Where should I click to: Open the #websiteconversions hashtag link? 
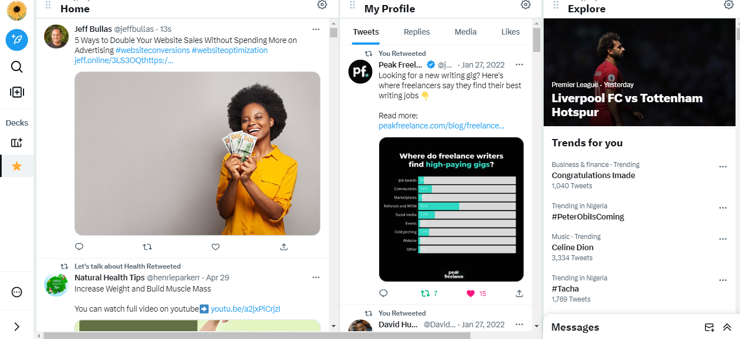click(x=153, y=50)
